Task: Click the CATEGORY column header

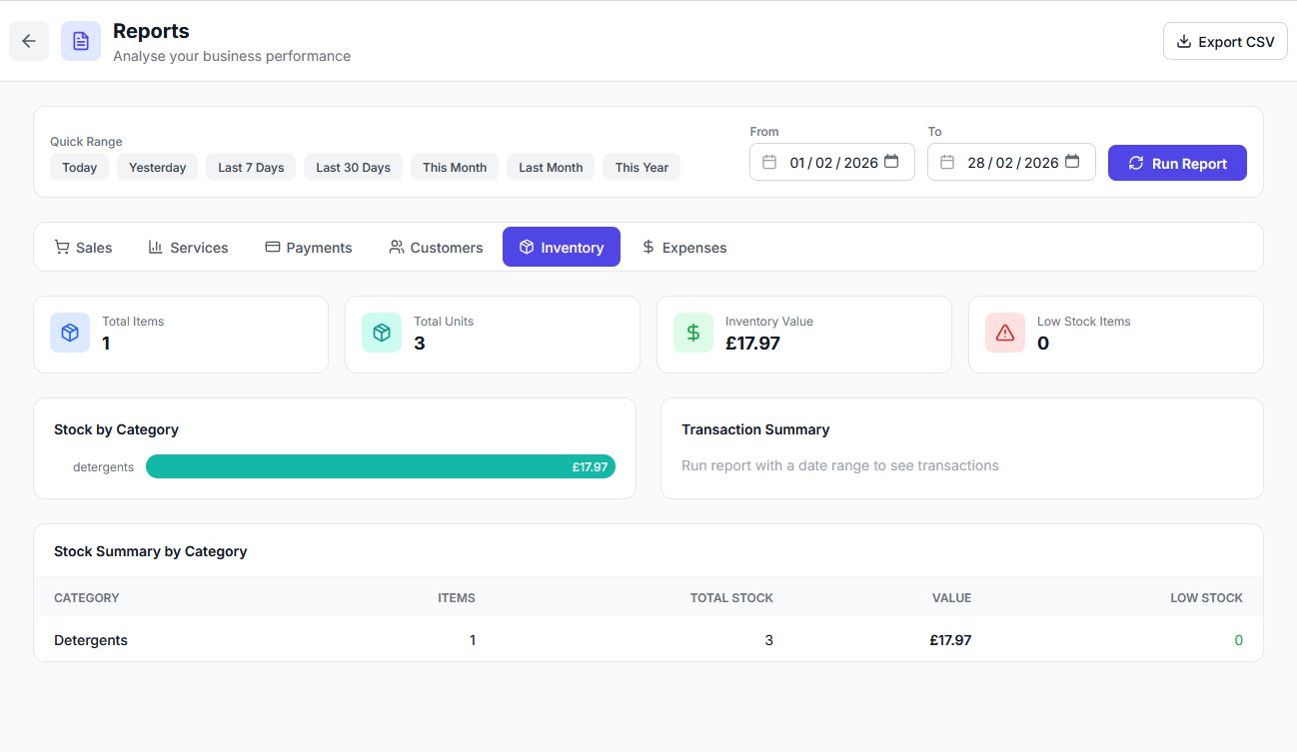Action: pyautogui.click(x=87, y=597)
